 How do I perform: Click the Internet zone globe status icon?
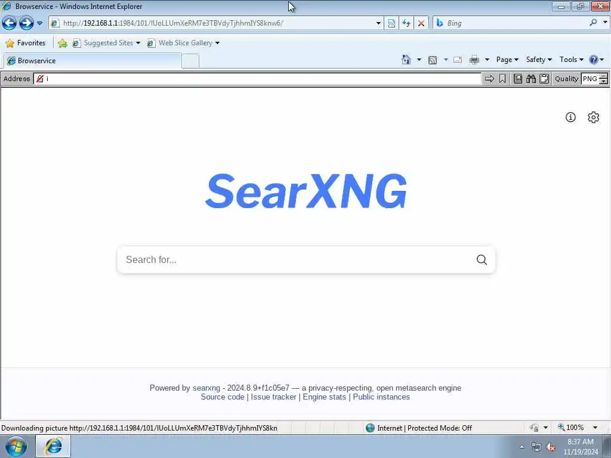coord(370,428)
